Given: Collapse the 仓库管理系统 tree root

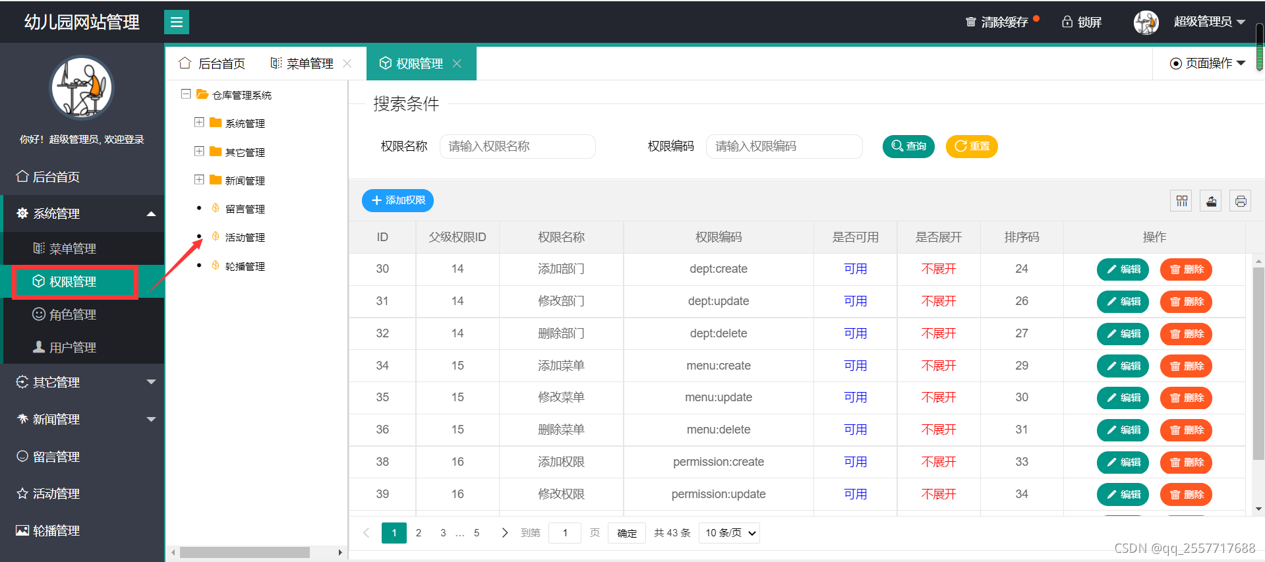Looking at the screenshot, I should point(186,94).
